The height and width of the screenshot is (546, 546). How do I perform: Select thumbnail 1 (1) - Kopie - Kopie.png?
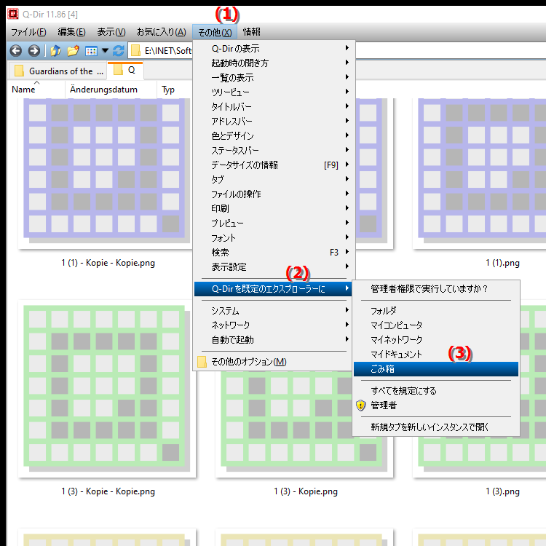(x=106, y=174)
